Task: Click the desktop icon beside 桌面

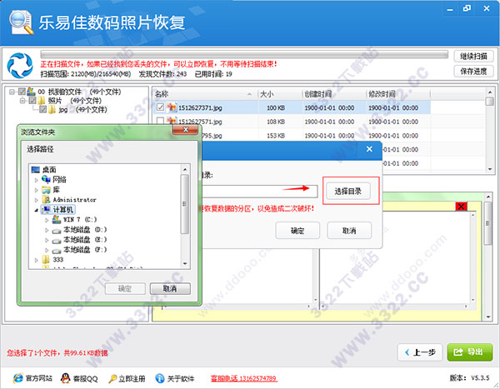Action: [x=36, y=170]
